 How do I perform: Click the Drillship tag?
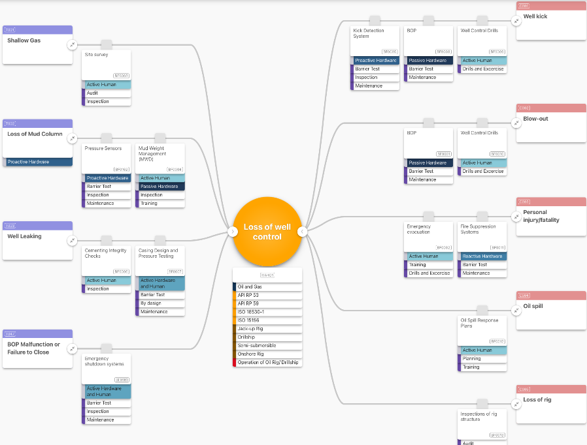tap(267, 337)
